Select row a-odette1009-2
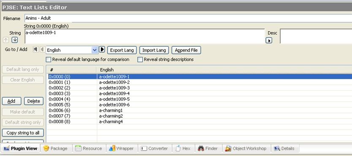352x156 pixels. [x=200, y=82]
